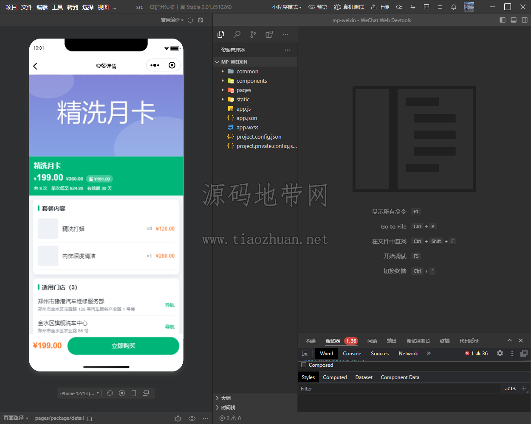Click the refresh compile icon beside 普通编译
Image resolution: width=531 pixels, height=424 pixels.
coord(190,20)
